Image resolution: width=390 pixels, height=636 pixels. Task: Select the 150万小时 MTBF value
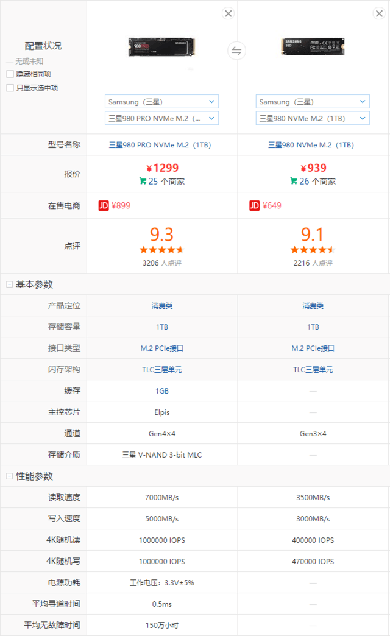pyautogui.click(x=162, y=626)
